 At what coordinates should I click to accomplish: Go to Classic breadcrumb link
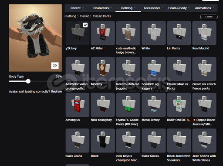pos(84,16)
